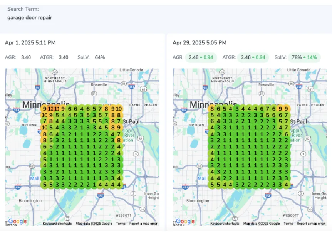The width and height of the screenshot is (332, 232).
Task: Open Keyboard shortcuts on the Apr 29 map
Action: (225, 224)
